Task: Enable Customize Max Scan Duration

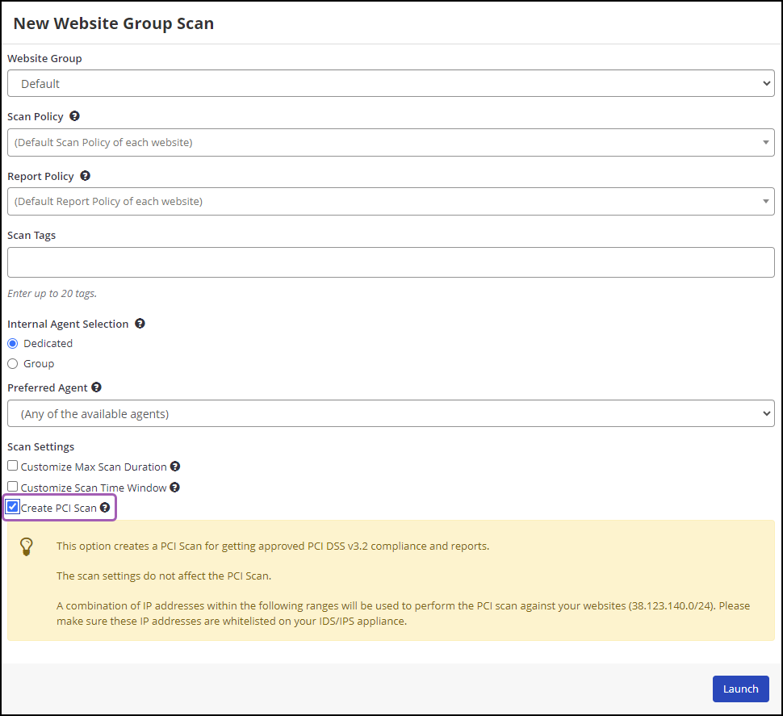Action: click(12, 465)
